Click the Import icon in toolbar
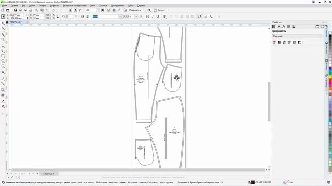 click(x=71, y=10)
